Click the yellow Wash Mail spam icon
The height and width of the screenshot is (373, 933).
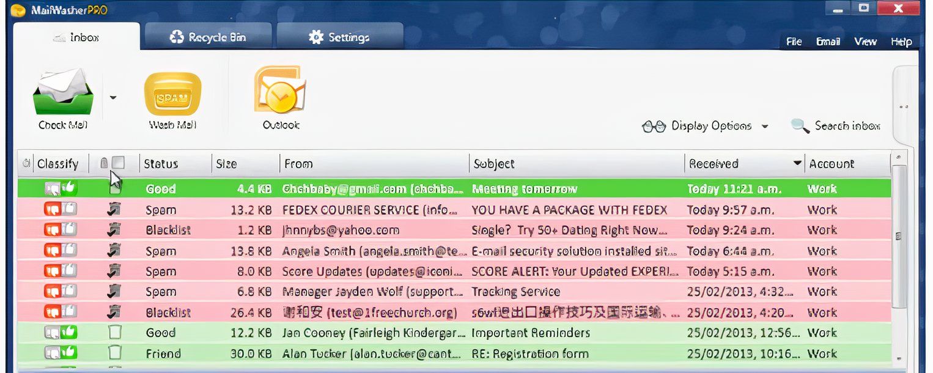[x=172, y=94]
